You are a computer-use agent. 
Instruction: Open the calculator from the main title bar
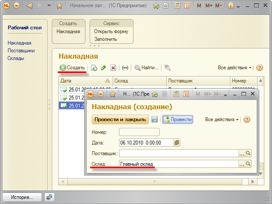pyautogui.click(x=177, y=6)
